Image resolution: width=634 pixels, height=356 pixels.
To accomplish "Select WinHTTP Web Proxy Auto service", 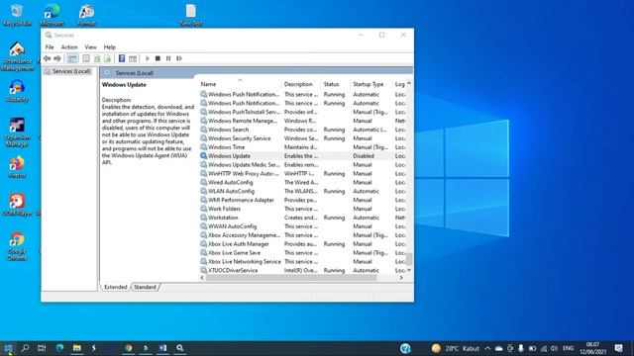I will 303,174.
